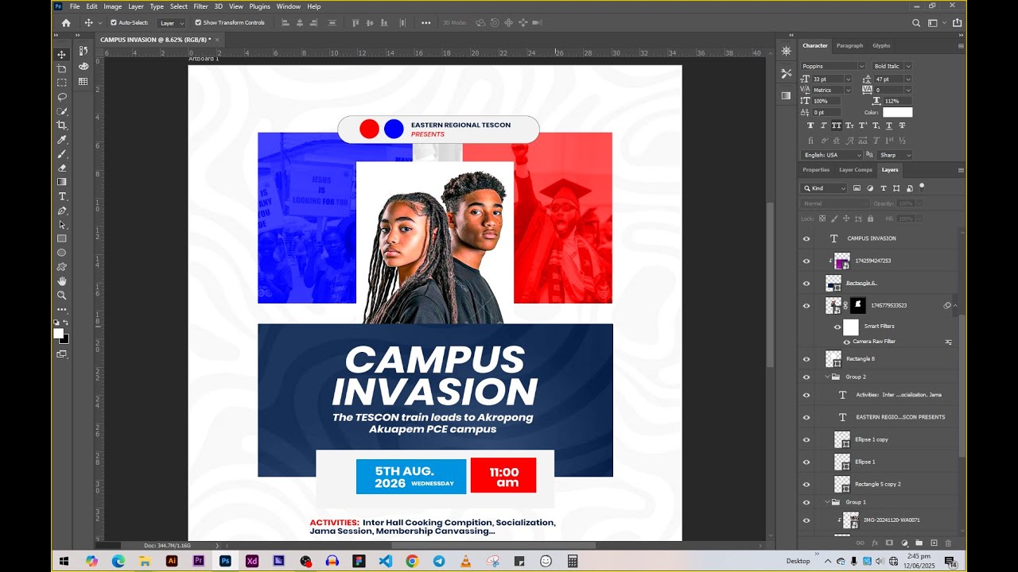Image resolution: width=1018 pixels, height=572 pixels.
Task: Switch to the Glyphs tab
Action: click(881, 45)
